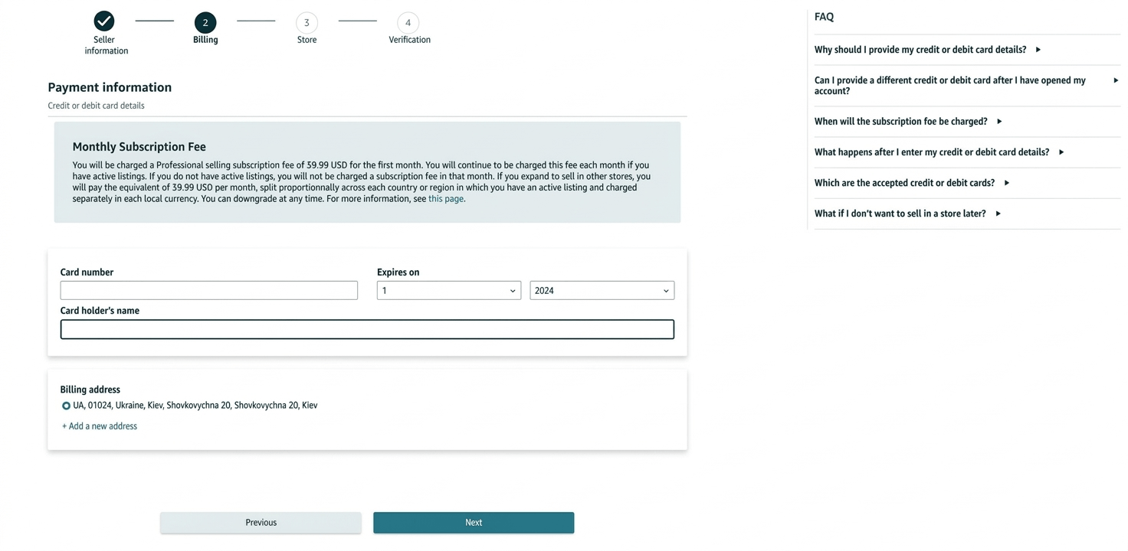Expand "Why should I provide my credit or debit card details?"

920,49
